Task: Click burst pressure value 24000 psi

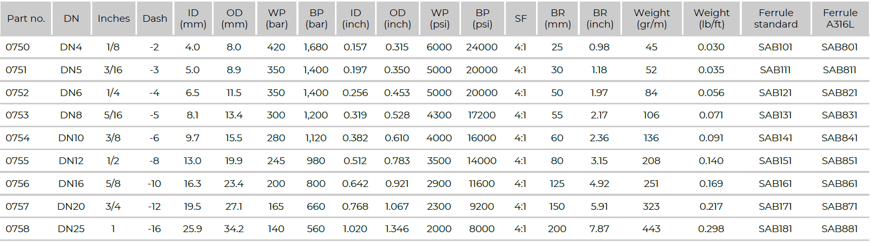Action: [x=482, y=47]
